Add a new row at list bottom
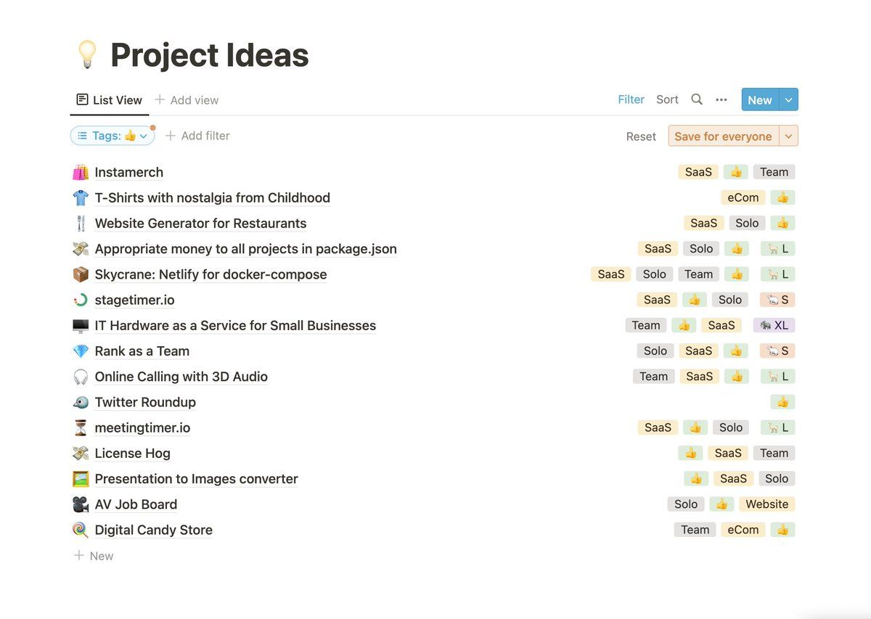Image resolution: width=871 pixels, height=619 pixels. click(94, 556)
